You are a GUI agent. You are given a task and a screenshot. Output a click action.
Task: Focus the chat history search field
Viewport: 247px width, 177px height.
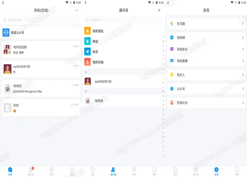click(x=41, y=20)
